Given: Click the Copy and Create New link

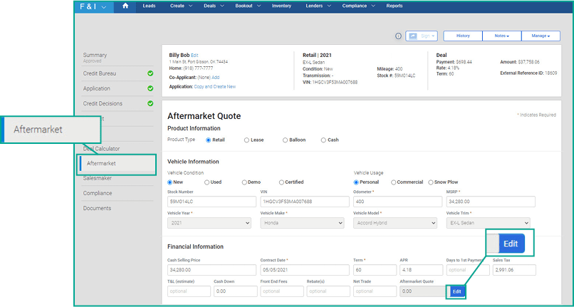Looking at the screenshot, I should point(215,87).
